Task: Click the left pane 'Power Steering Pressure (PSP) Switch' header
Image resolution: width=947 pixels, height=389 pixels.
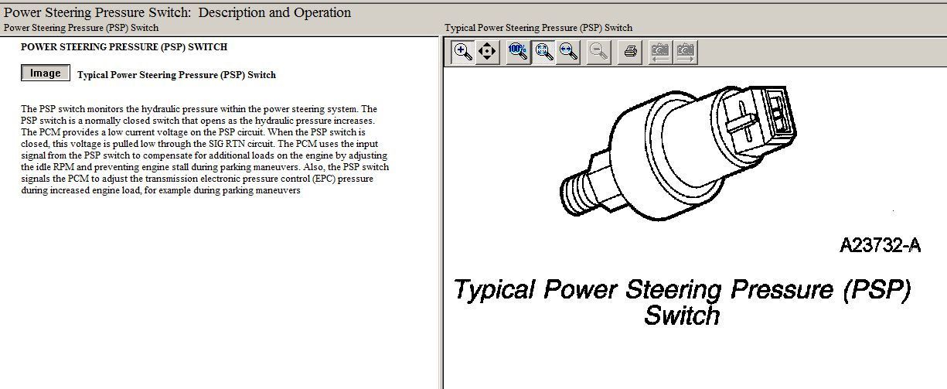Action: (81, 28)
